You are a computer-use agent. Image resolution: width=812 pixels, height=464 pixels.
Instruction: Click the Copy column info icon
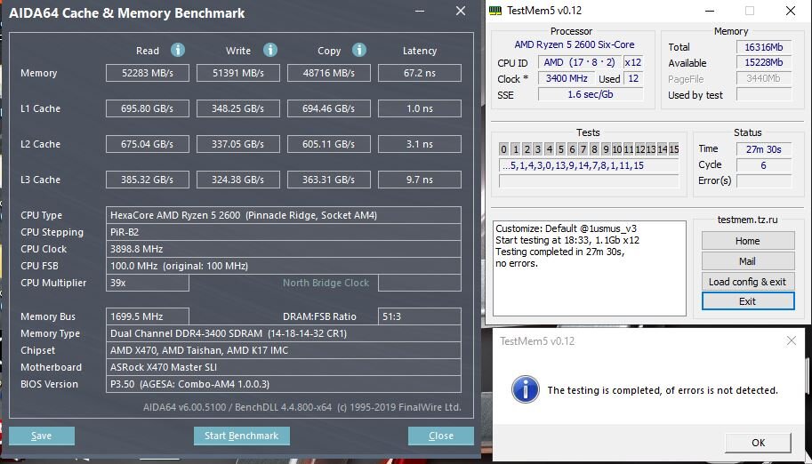(x=359, y=51)
